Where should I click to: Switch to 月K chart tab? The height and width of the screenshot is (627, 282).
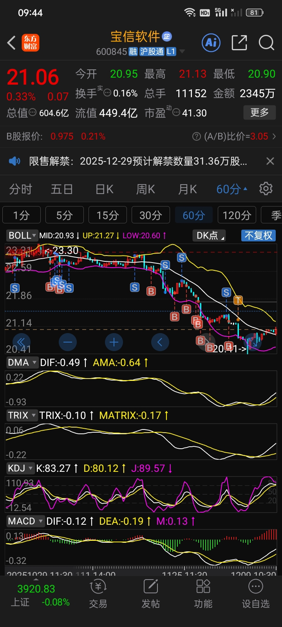pos(187,189)
